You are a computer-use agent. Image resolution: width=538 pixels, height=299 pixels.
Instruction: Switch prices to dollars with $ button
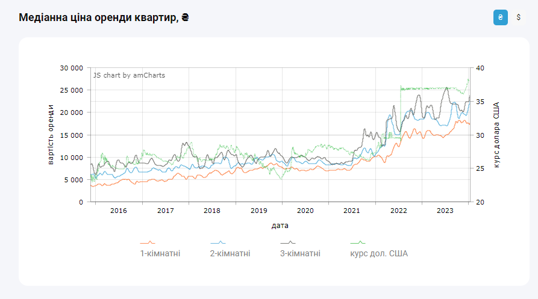518,17
